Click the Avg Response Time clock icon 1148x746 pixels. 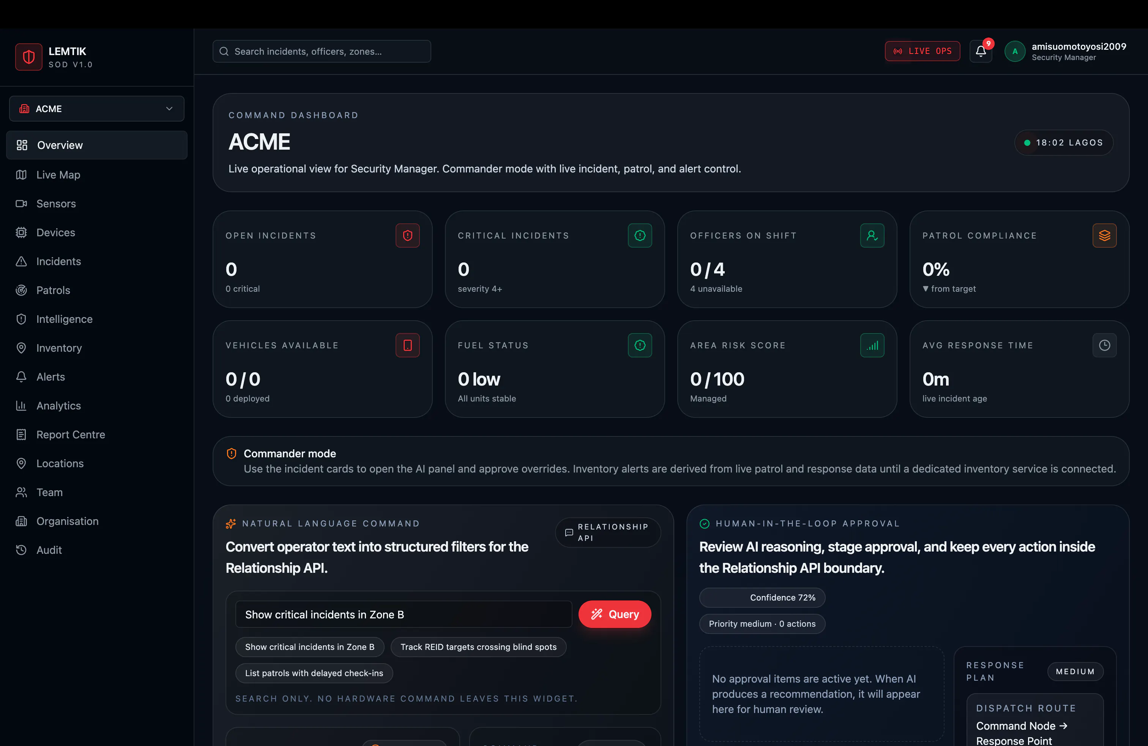pos(1105,346)
